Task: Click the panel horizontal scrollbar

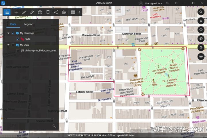Action: 29,118
